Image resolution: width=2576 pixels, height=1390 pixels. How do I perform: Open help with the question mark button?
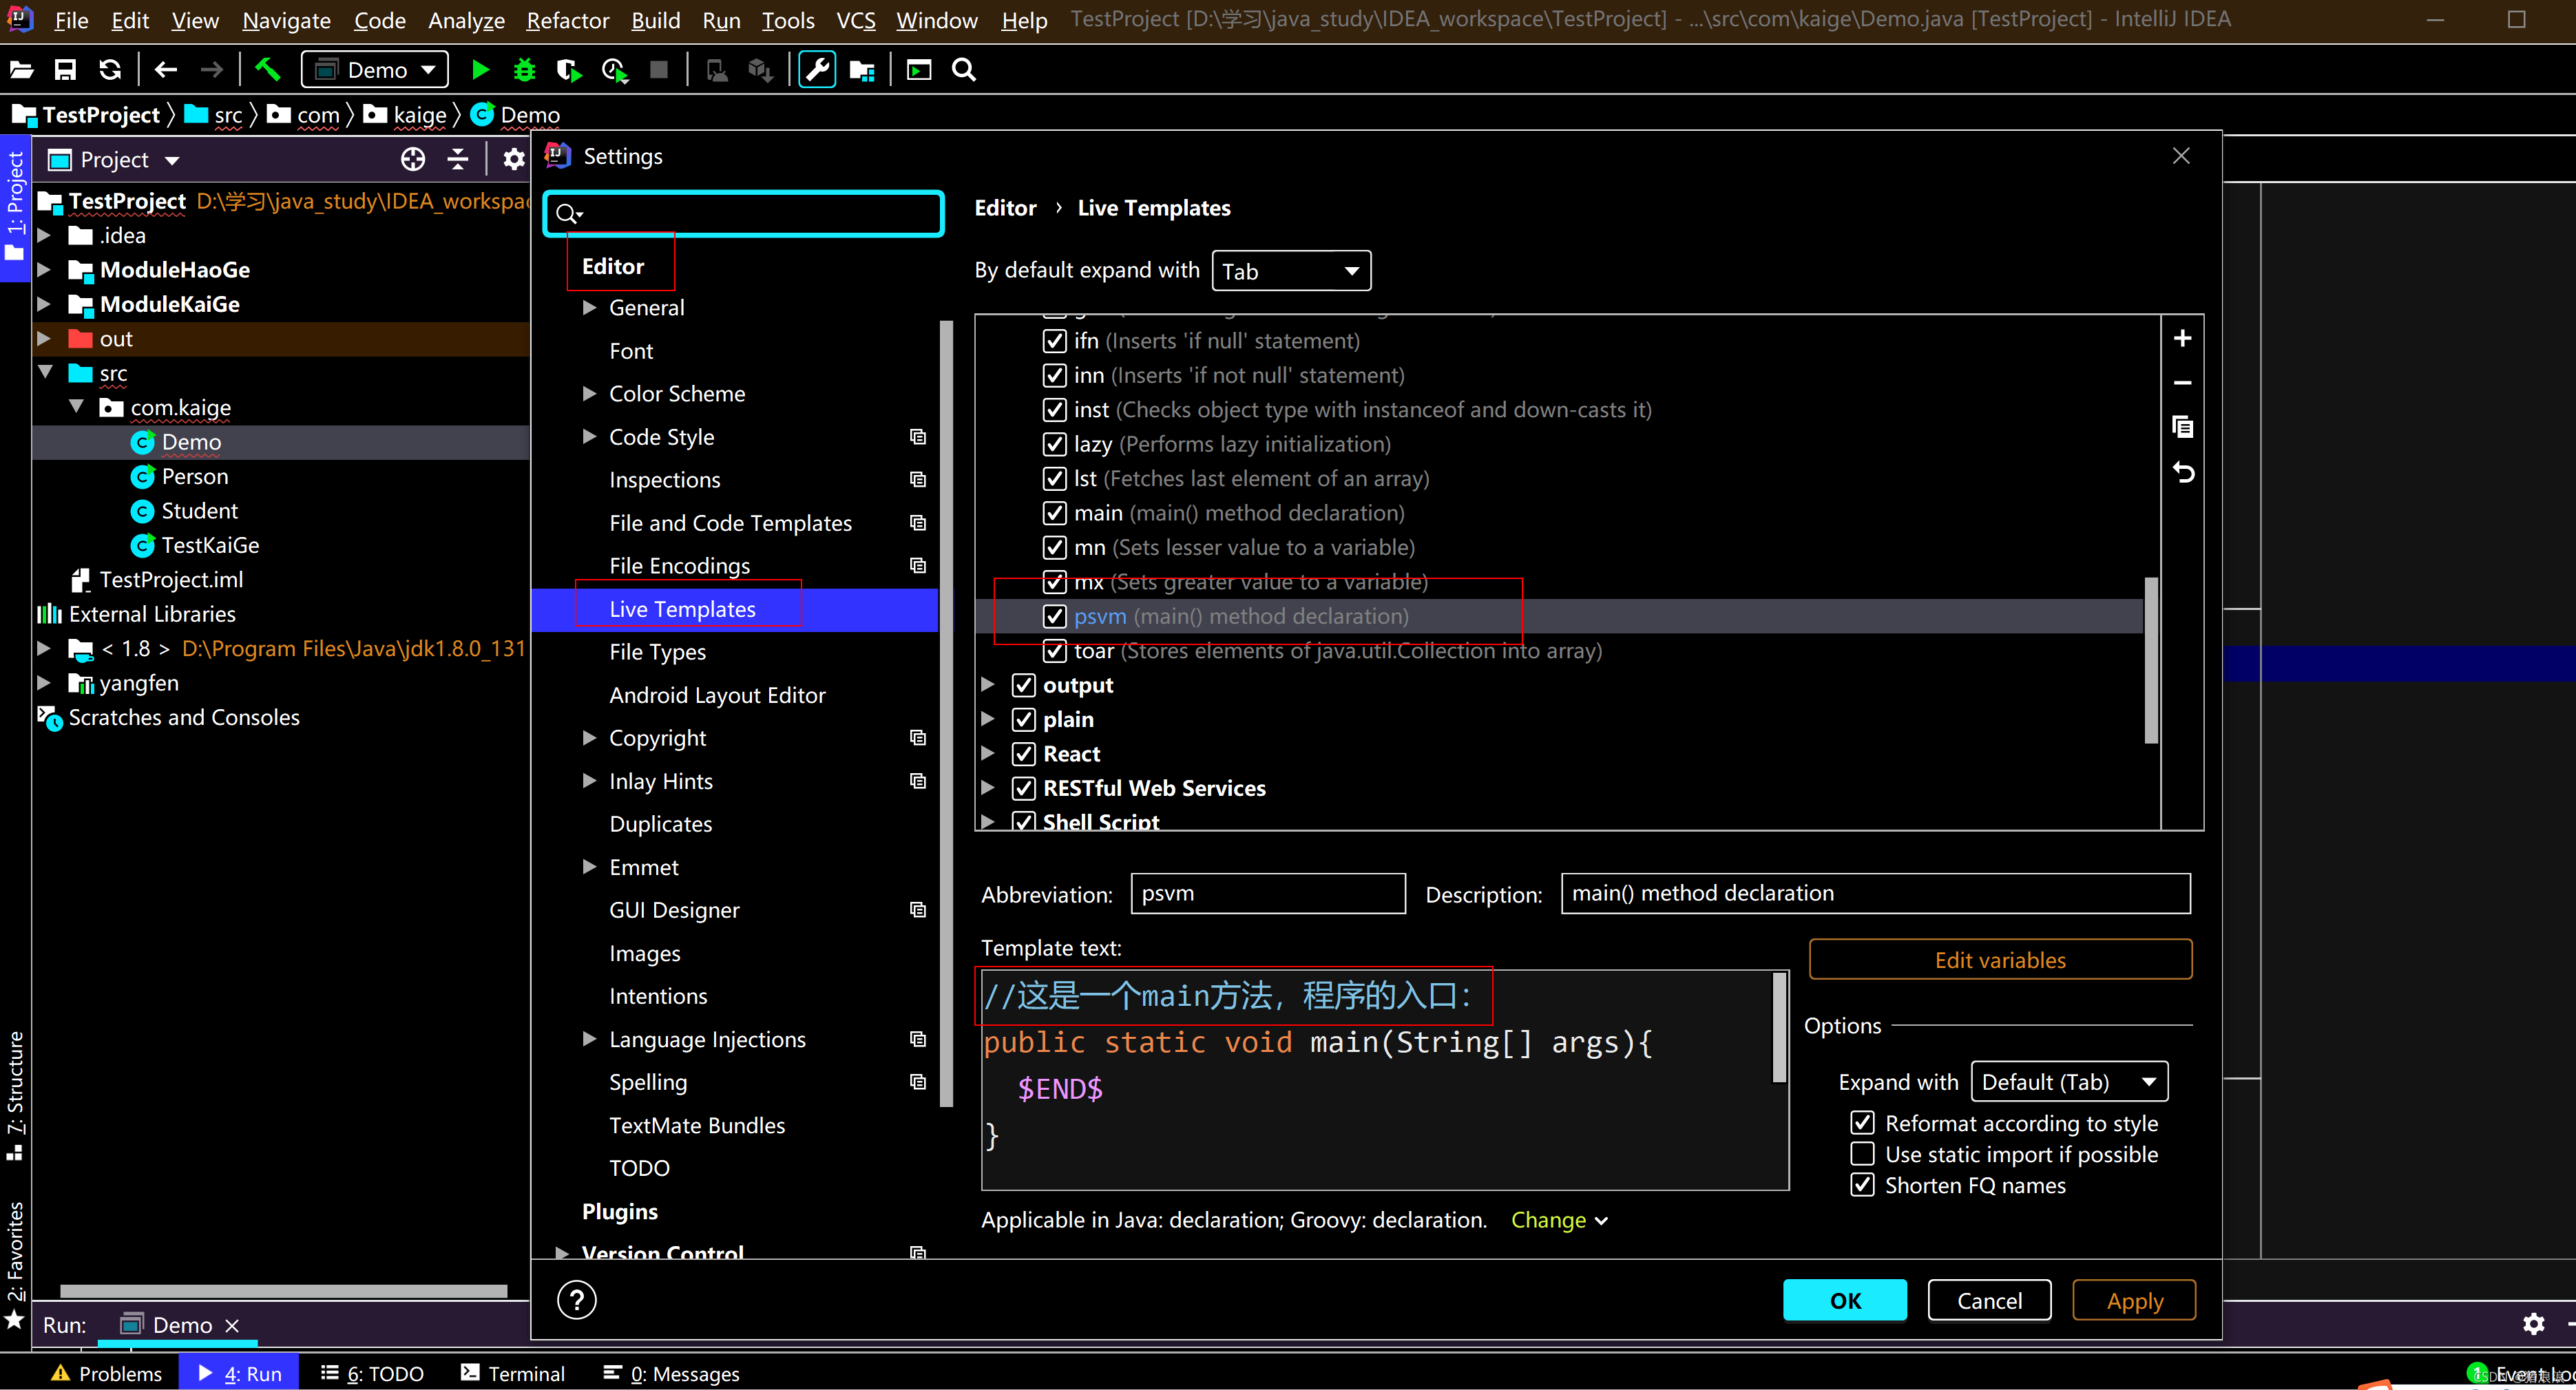pyautogui.click(x=577, y=1300)
